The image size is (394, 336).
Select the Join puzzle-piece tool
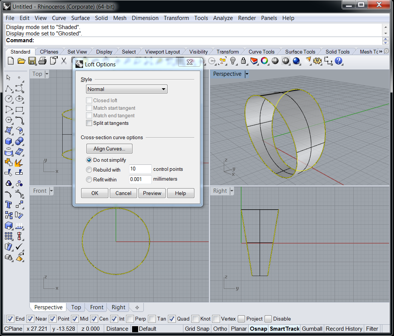[x=9, y=163]
